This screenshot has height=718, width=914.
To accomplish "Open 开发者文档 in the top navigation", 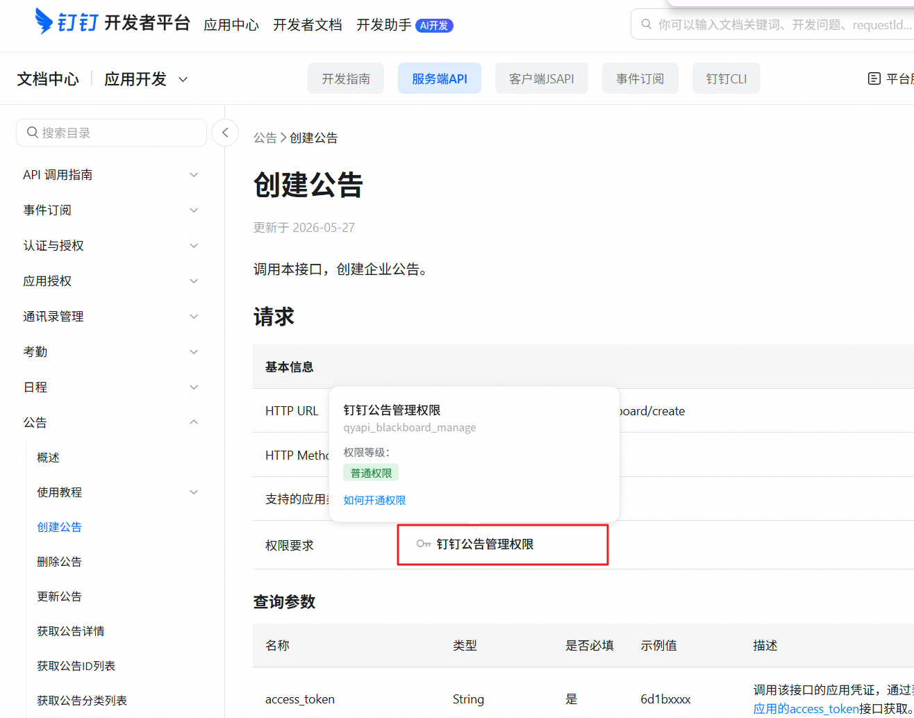I will [x=308, y=25].
